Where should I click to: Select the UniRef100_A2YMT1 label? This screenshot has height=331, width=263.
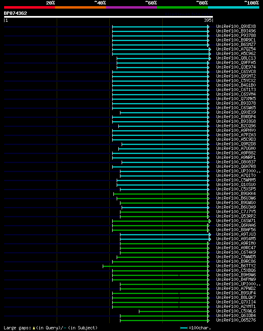[236, 307]
